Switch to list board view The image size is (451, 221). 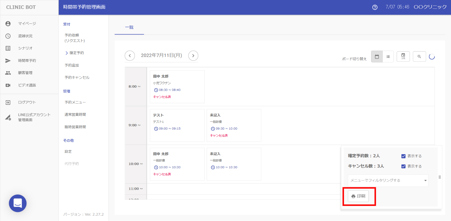(x=388, y=57)
